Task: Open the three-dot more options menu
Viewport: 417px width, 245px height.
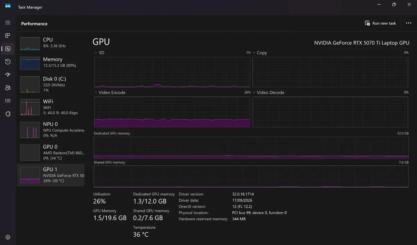Action: [409, 23]
